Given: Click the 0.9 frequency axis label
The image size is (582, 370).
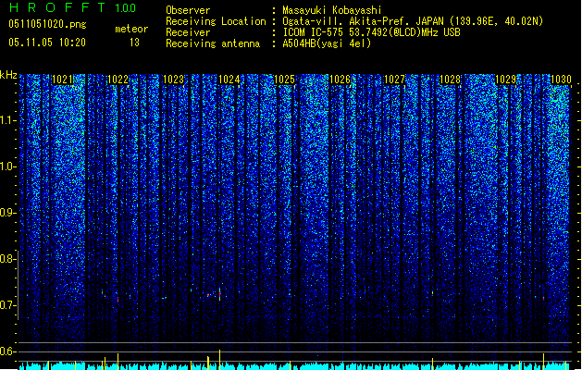Looking at the screenshot, I should pos(8,213).
